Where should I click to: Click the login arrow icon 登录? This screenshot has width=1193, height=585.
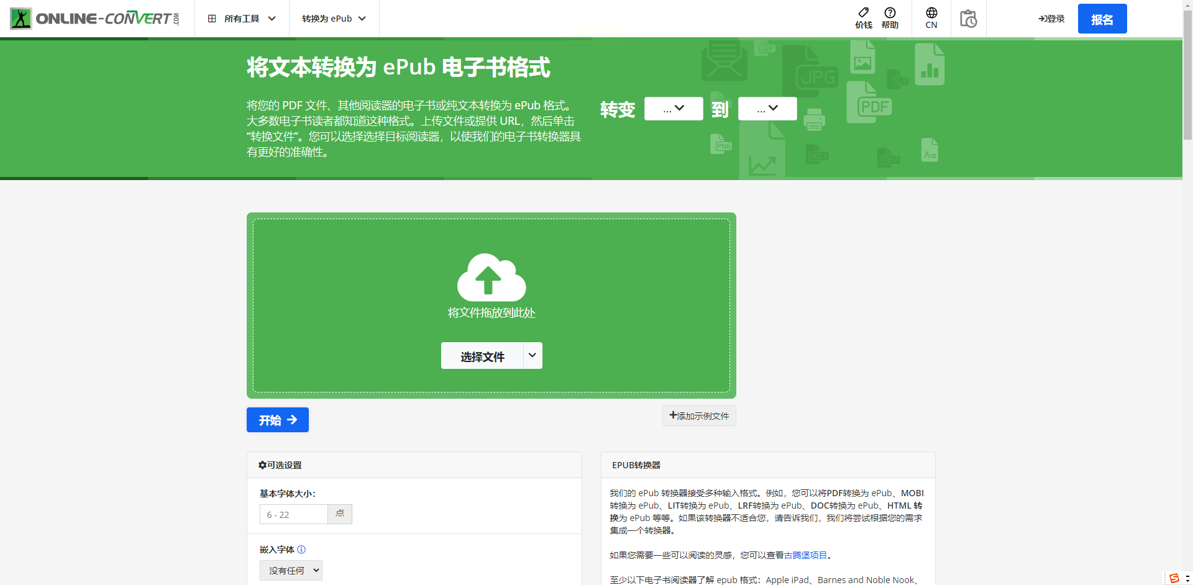click(x=1051, y=19)
